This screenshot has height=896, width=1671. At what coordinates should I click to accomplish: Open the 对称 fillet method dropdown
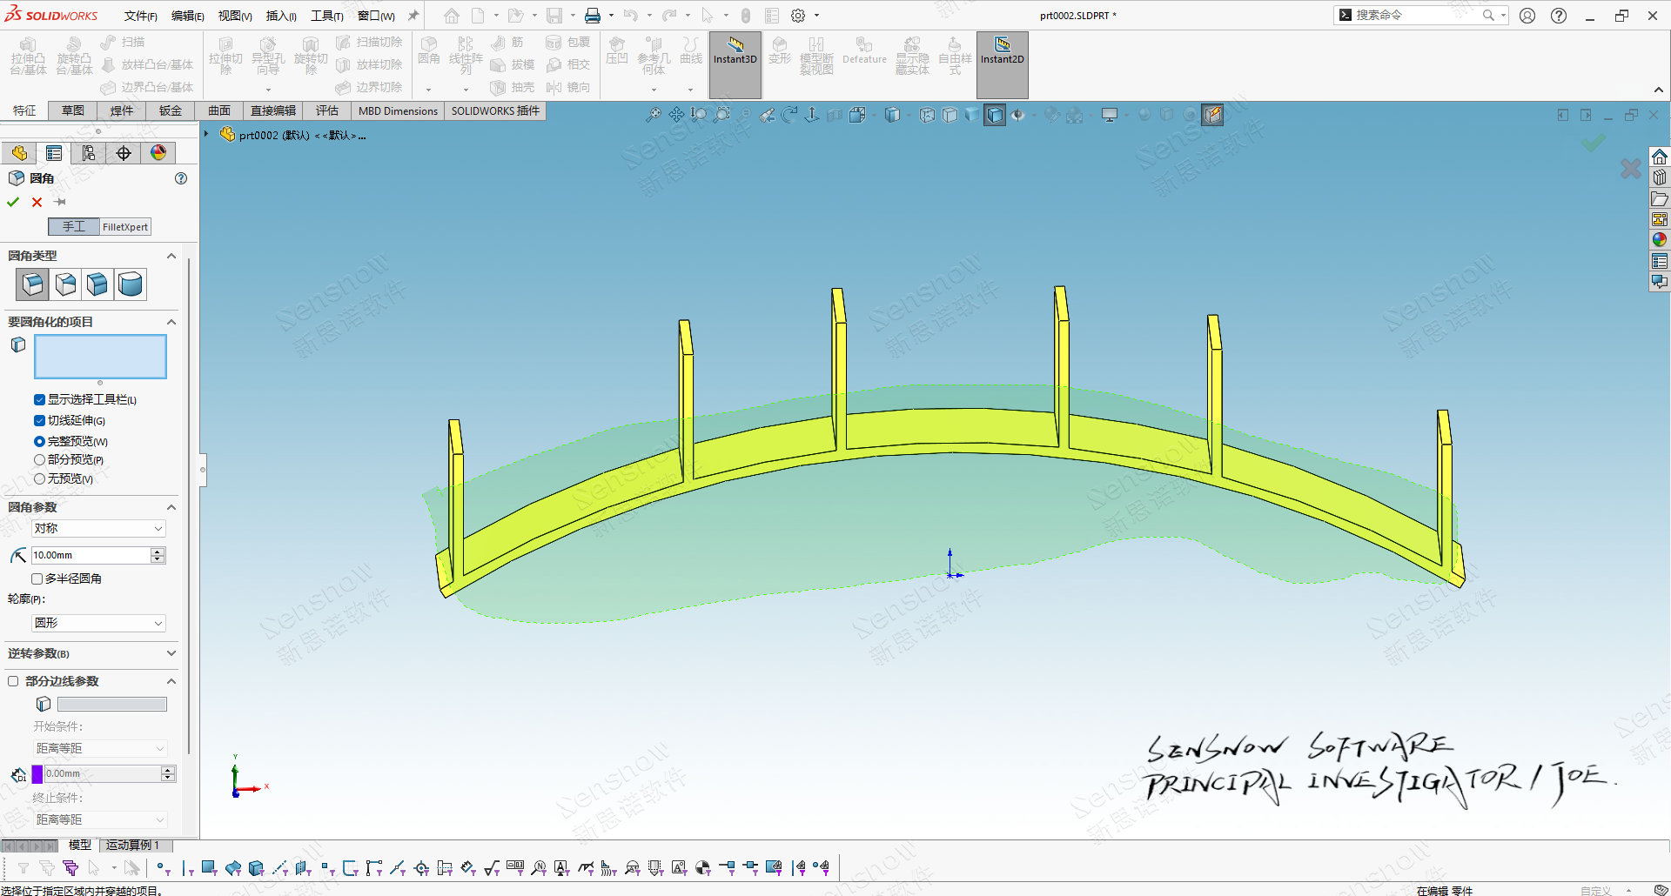(98, 528)
